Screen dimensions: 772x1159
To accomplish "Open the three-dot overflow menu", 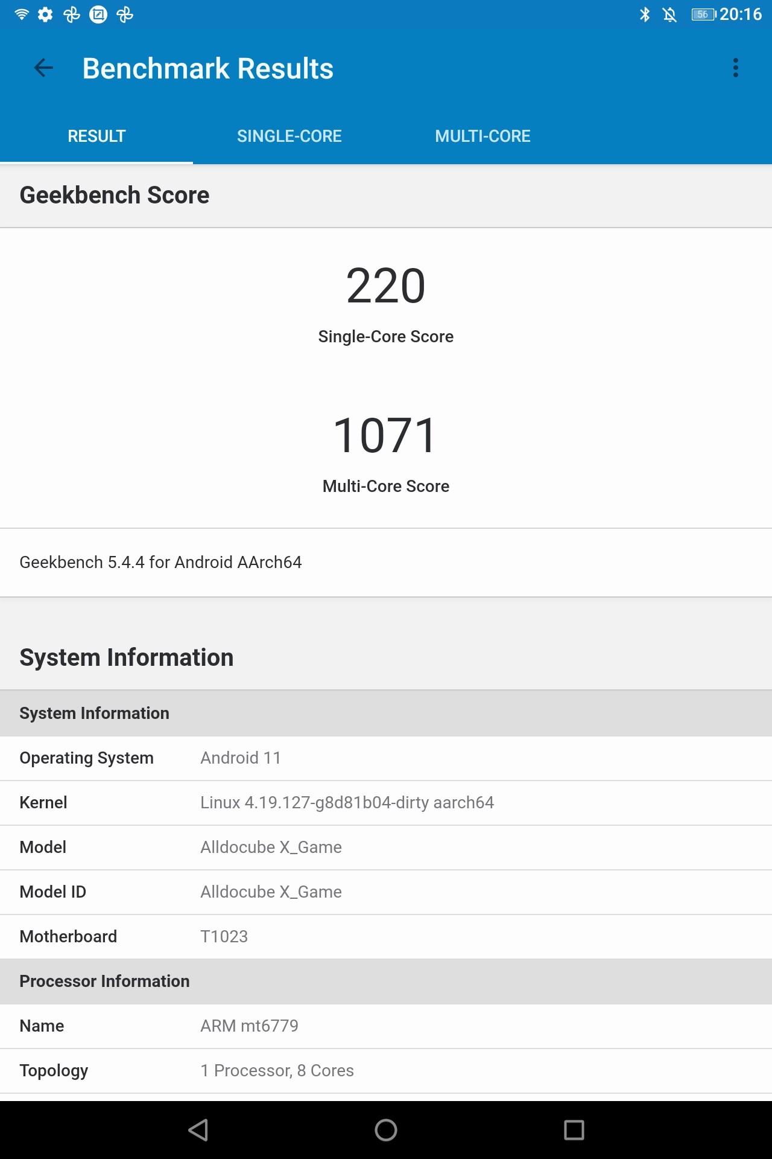I will pos(736,68).
